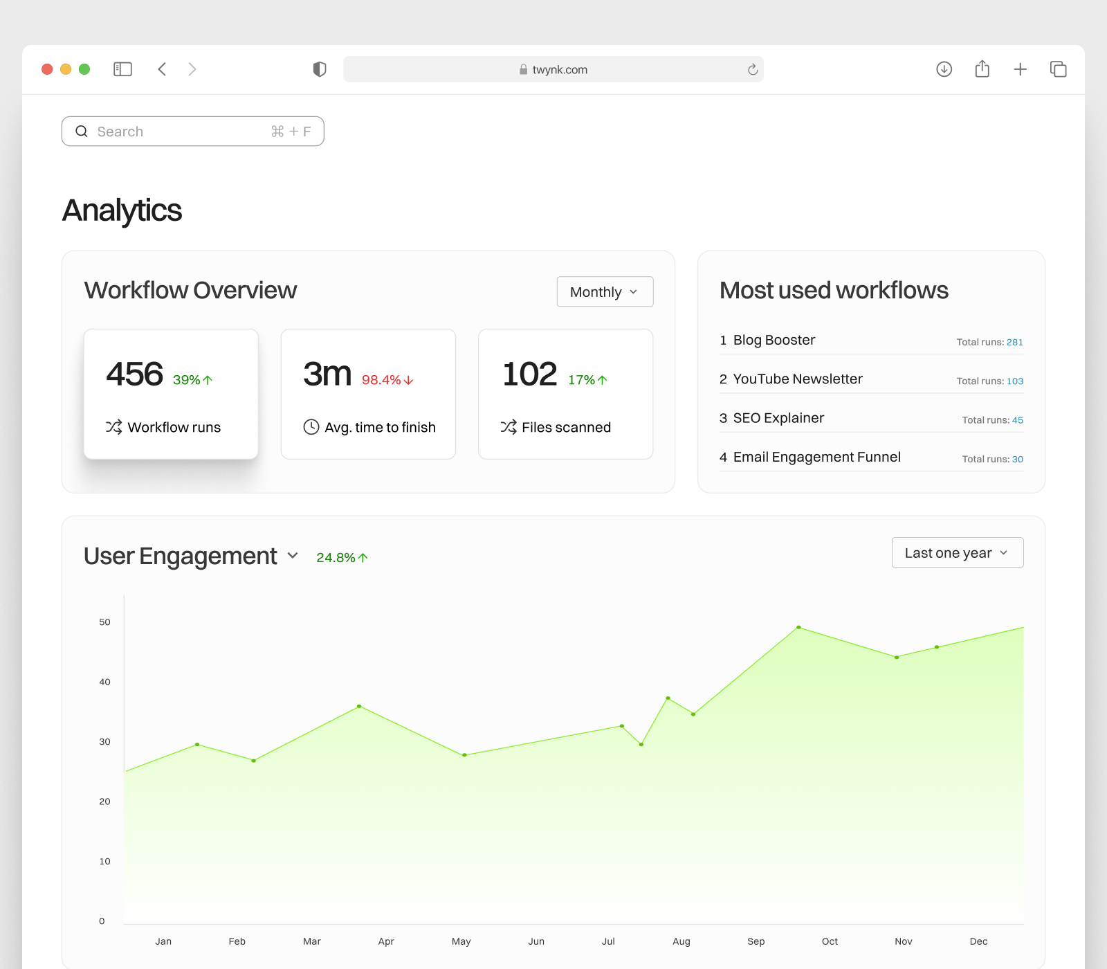Click the reload icon in the address bar
The height and width of the screenshot is (969, 1107).
752,69
